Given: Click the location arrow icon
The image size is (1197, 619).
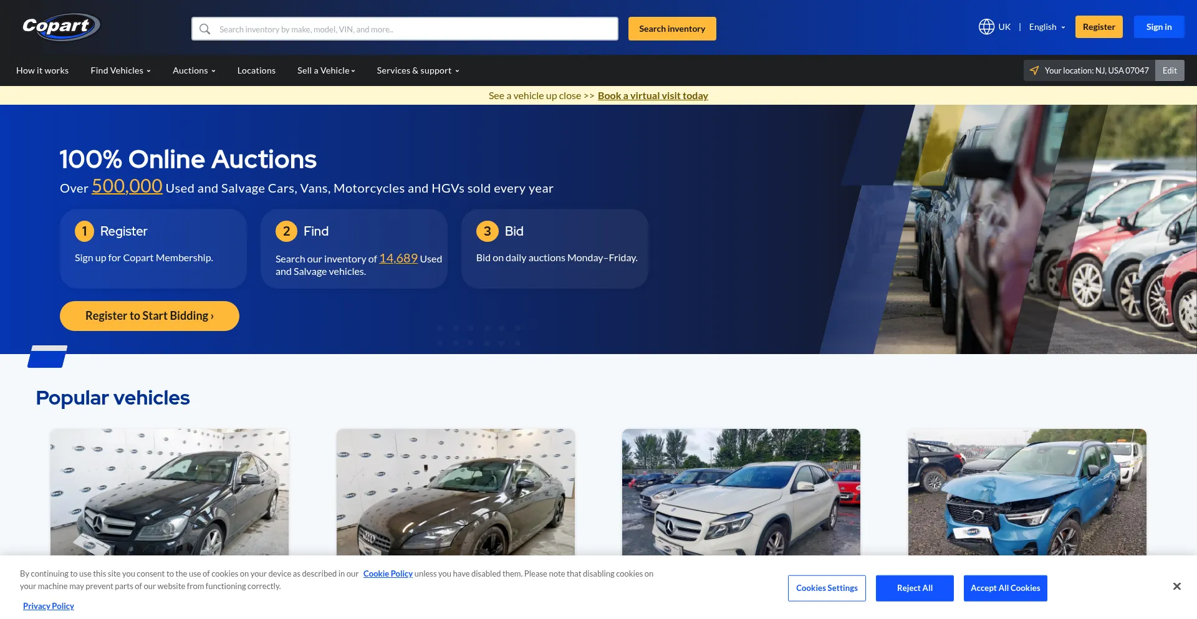Looking at the screenshot, I should click(x=1034, y=70).
